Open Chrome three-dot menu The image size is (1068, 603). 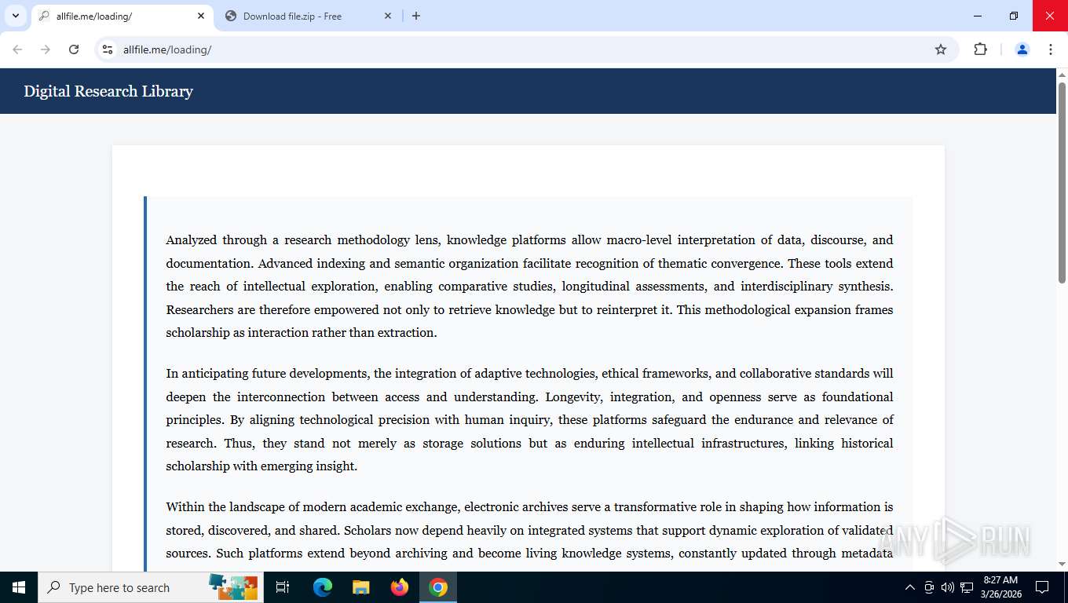pyautogui.click(x=1051, y=49)
